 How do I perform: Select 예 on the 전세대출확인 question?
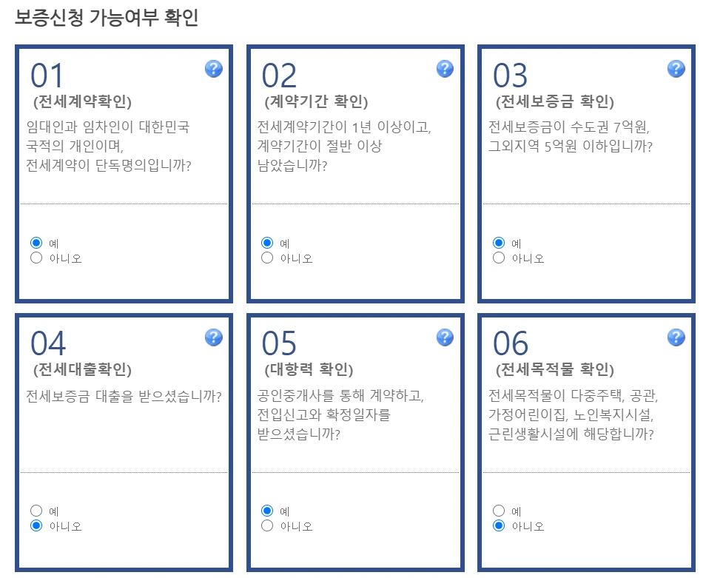click(36, 511)
